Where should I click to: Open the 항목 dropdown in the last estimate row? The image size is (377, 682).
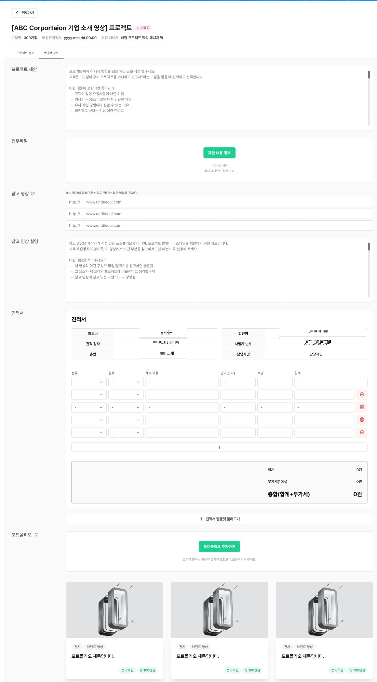126,433
